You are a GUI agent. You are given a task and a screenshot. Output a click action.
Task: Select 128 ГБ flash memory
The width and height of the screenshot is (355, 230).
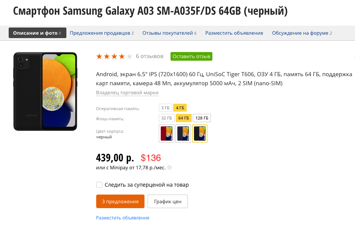tap(202, 118)
